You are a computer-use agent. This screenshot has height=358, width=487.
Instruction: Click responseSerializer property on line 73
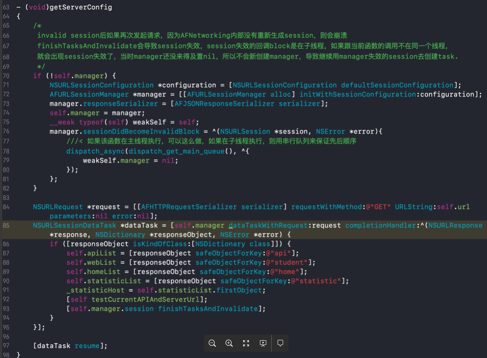(120, 104)
